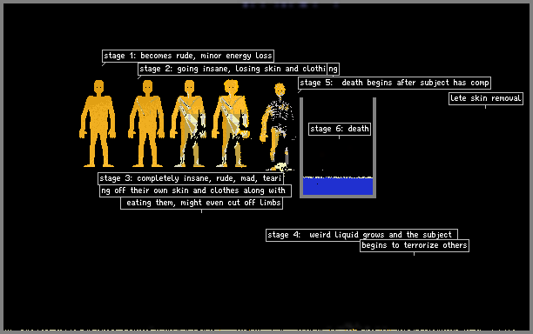Select the fourth figure with spiky hair

[231, 124]
